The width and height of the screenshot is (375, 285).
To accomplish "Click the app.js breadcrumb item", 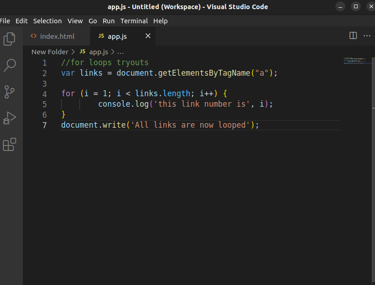I will [99, 52].
